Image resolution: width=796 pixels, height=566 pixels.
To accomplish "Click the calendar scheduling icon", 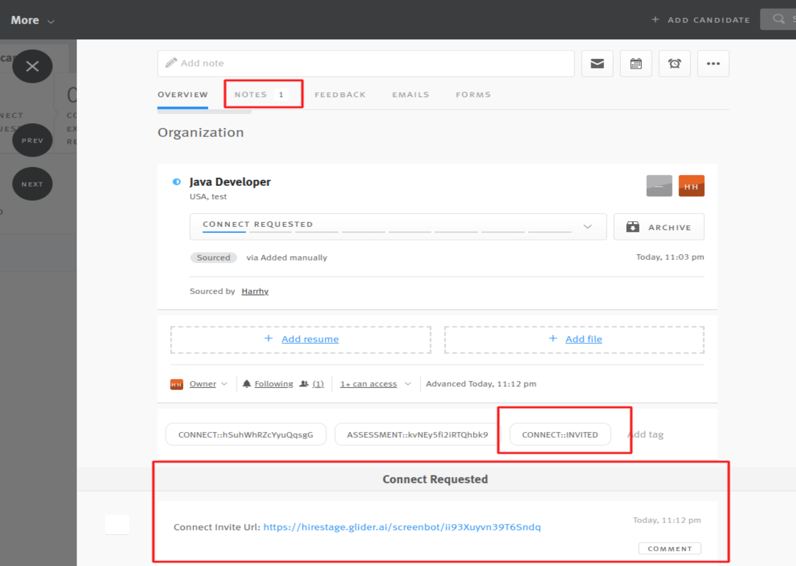I will [636, 63].
